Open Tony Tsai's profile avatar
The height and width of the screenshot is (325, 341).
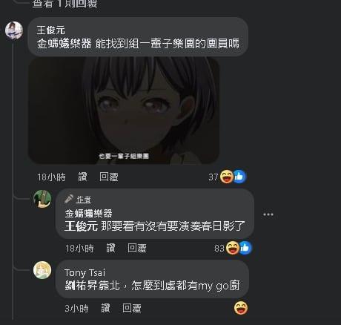(42, 270)
